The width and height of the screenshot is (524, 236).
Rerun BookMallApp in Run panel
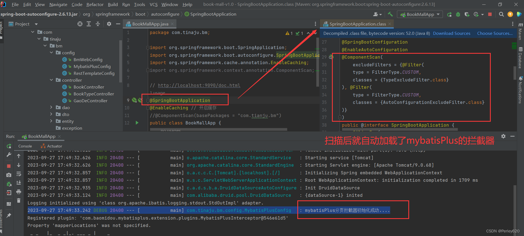point(9,146)
